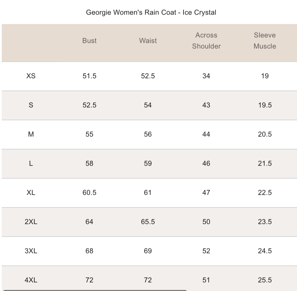The height and width of the screenshot is (291, 297).
Task: Click the Bust column header
Action: pyautogui.click(x=89, y=41)
